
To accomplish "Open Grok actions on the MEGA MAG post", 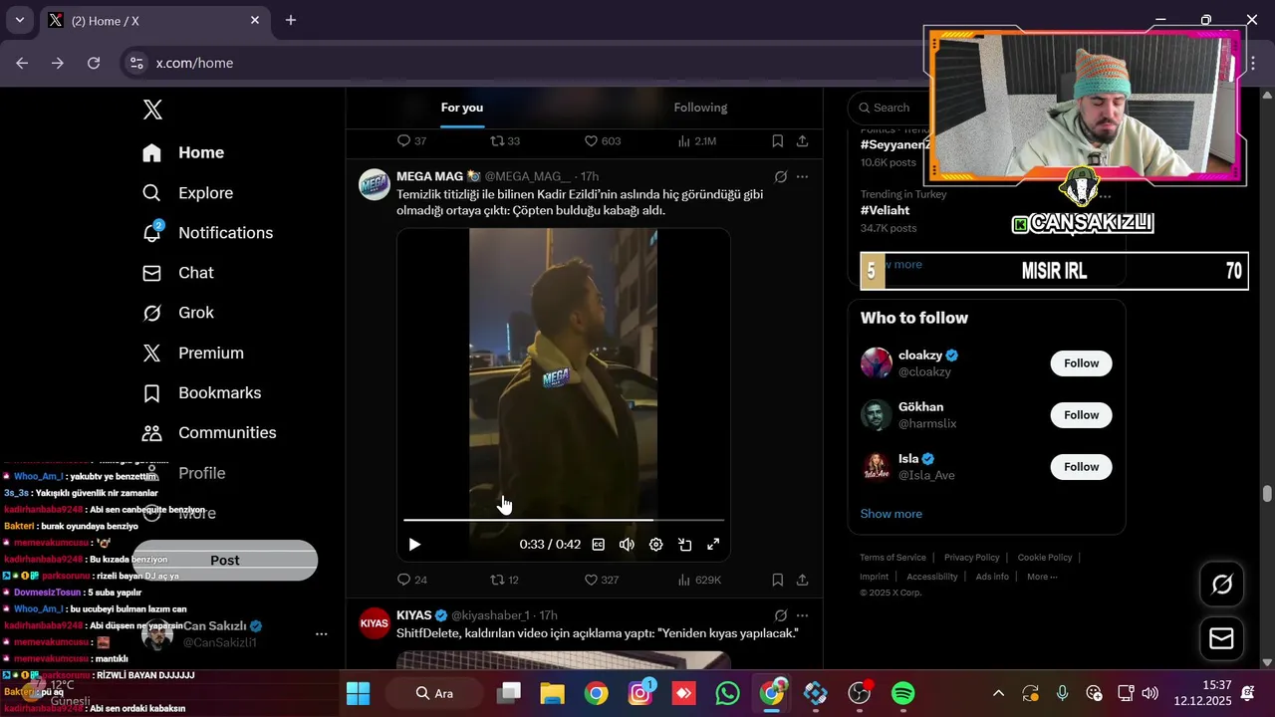I will [x=781, y=176].
